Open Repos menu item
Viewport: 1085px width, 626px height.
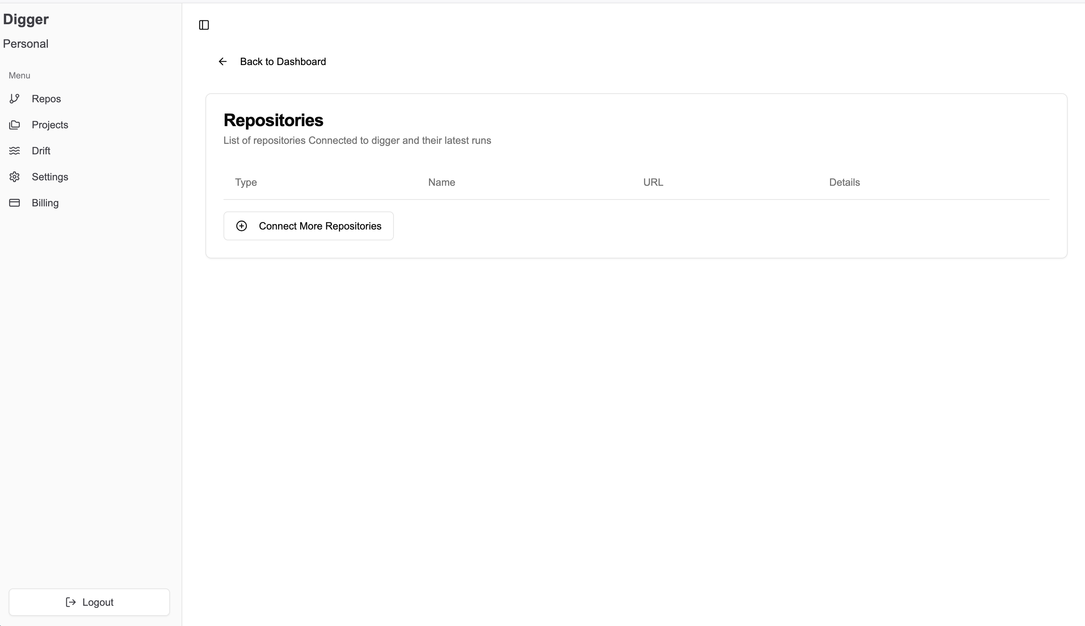[x=46, y=99]
